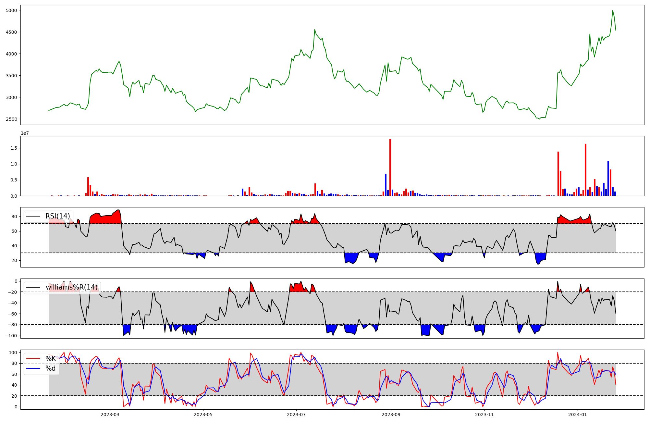This screenshot has height=422, width=649.
Task: Click the RSI(14) legend label
Action: point(57,216)
